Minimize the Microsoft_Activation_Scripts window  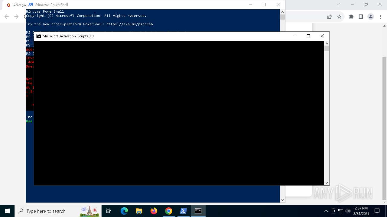coord(295,36)
